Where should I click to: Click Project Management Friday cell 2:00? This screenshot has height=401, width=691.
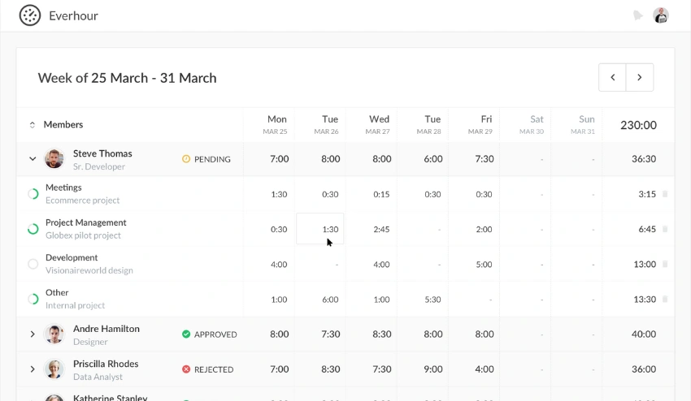point(484,230)
